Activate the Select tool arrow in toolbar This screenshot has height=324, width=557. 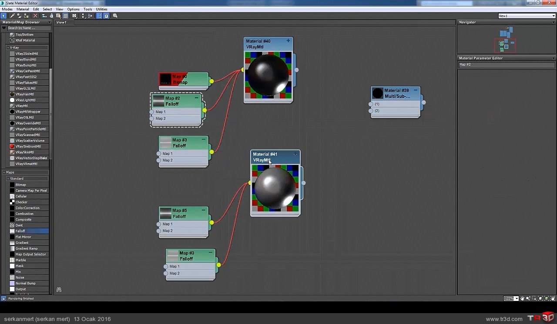click(x=3, y=16)
